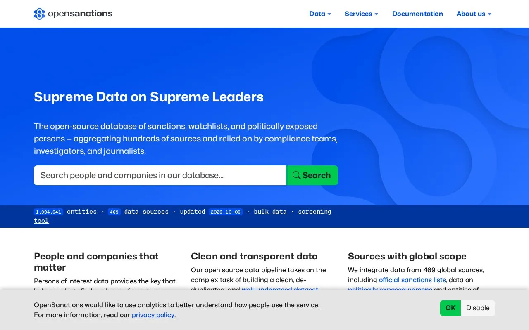
Task: Open the official sanctions lists link
Action: [412, 280]
